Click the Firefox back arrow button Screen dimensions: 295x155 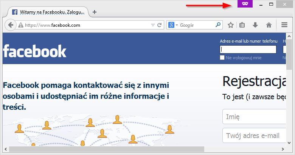pyautogui.click(x=10, y=25)
